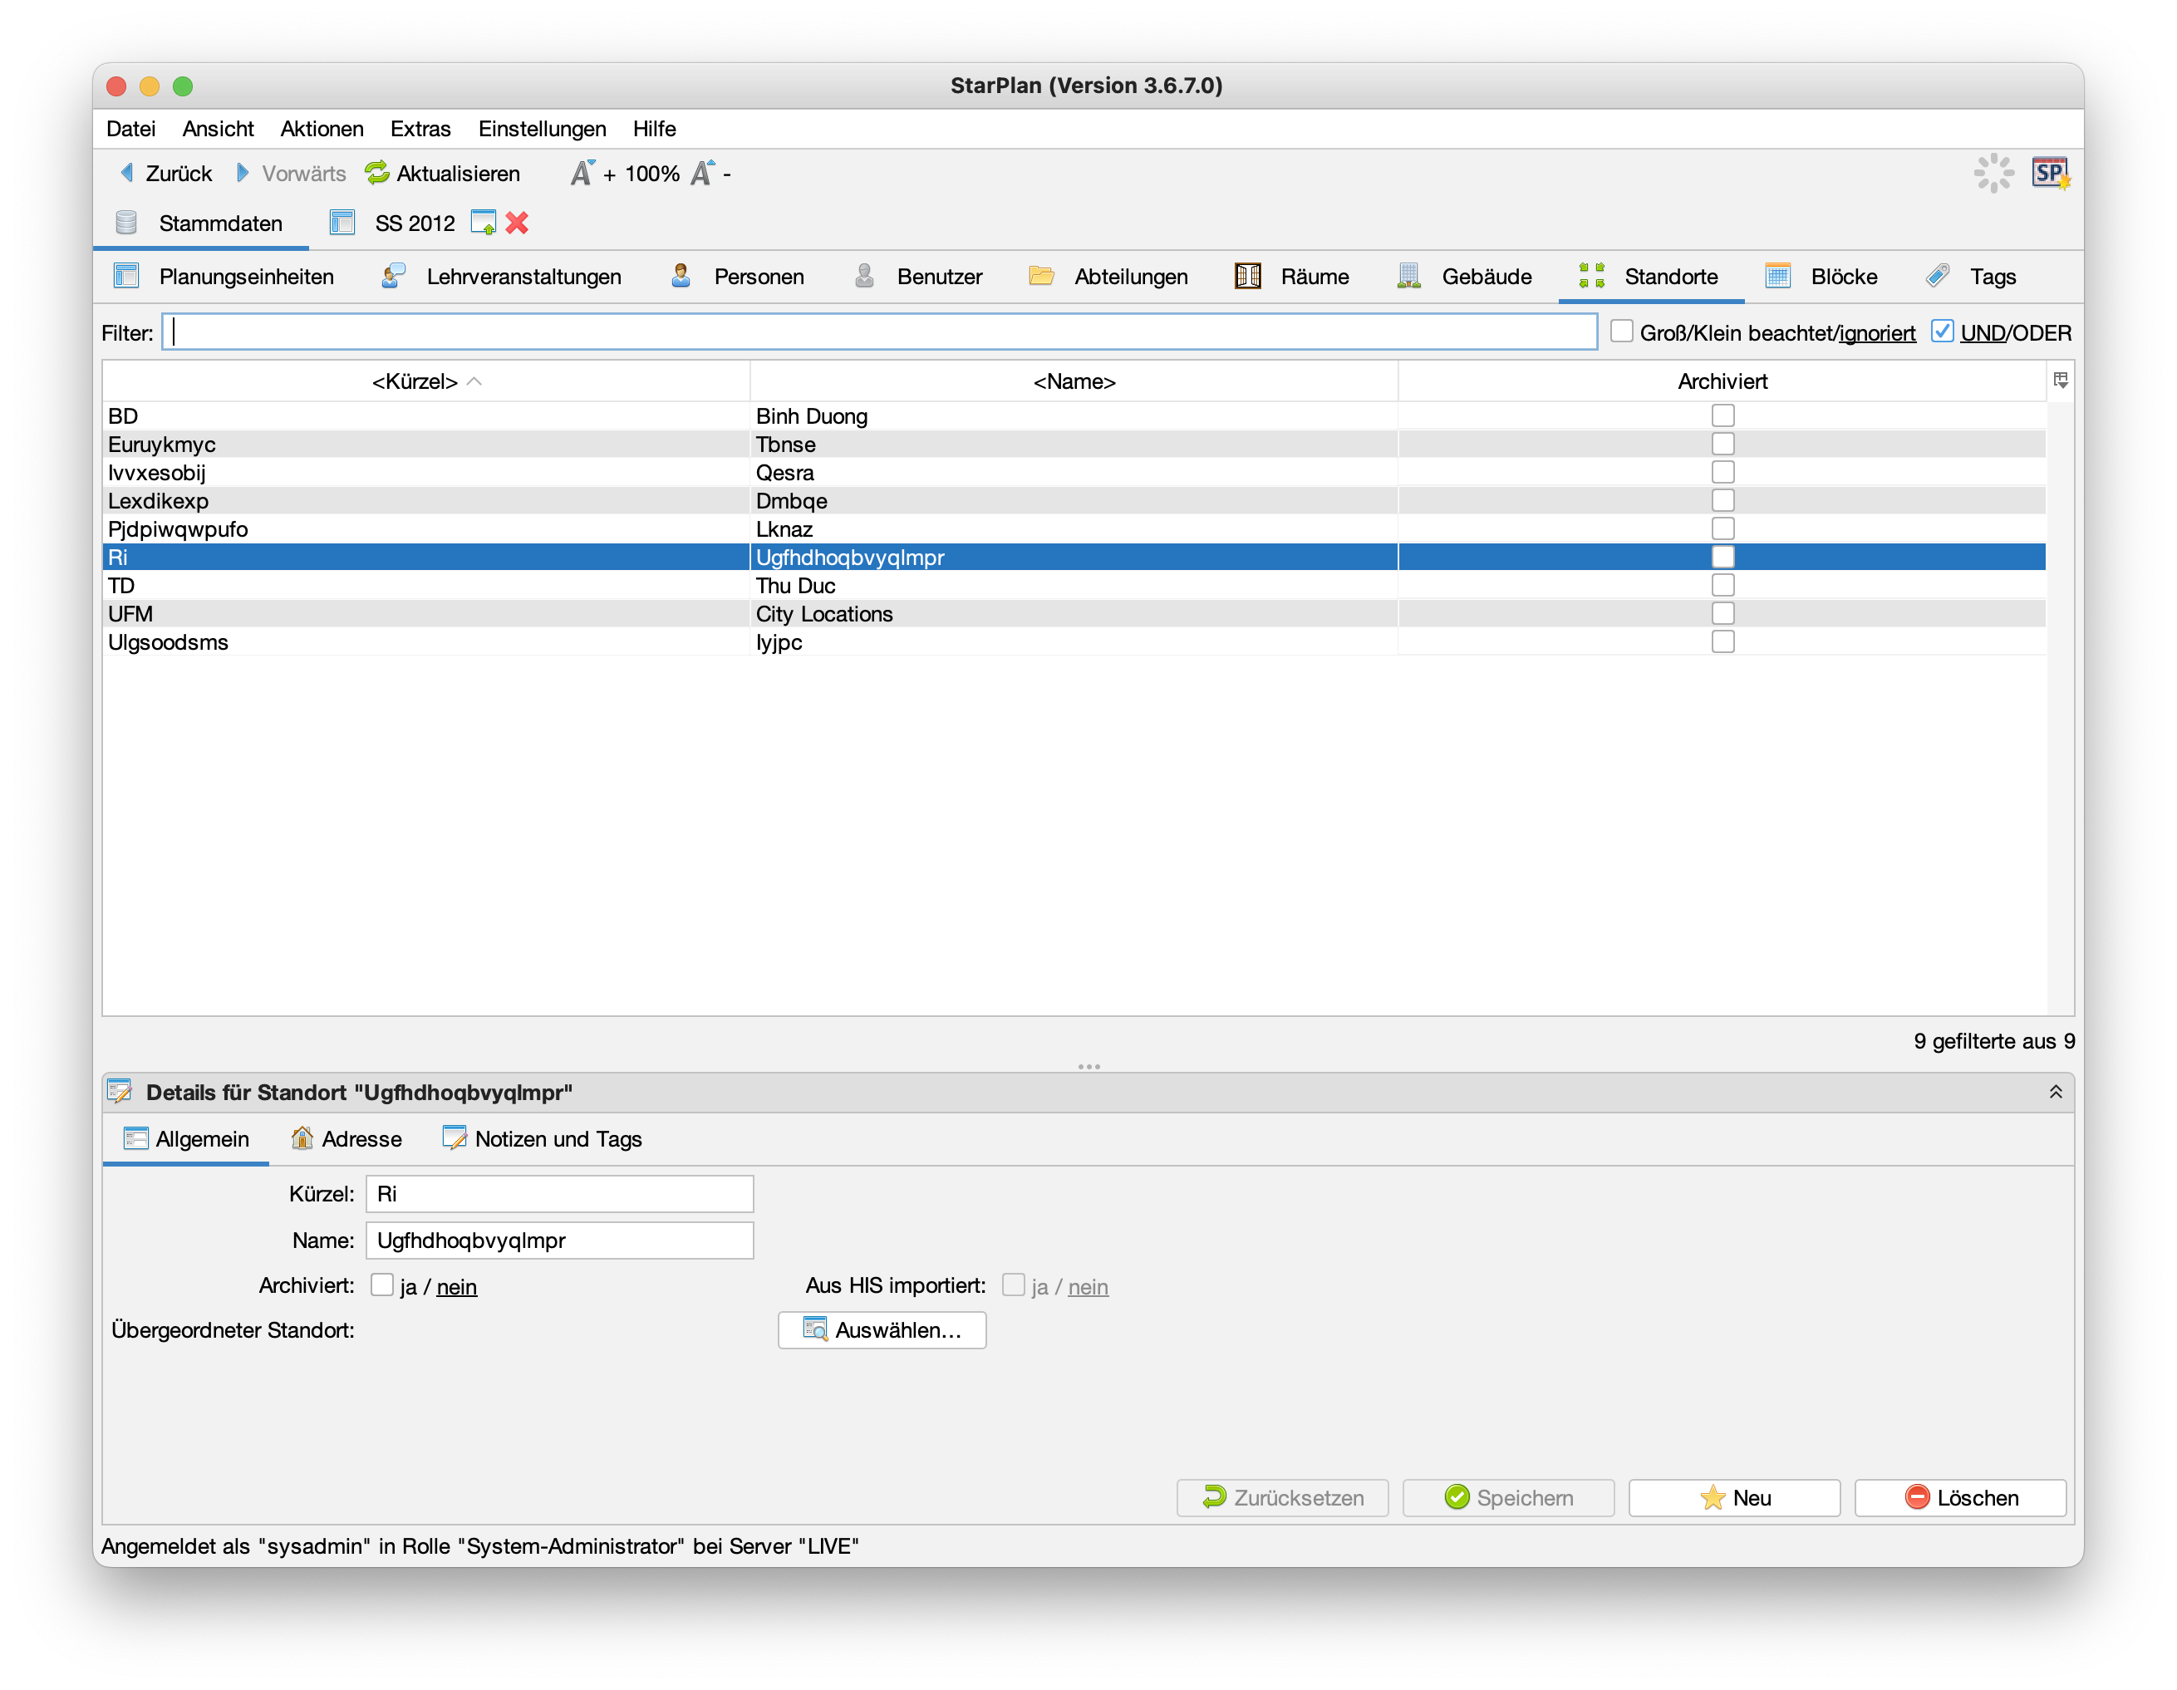The width and height of the screenshot is (2177, 1690).
Task: Click icon next to SS 2012 tab
Action: [484, 224]
